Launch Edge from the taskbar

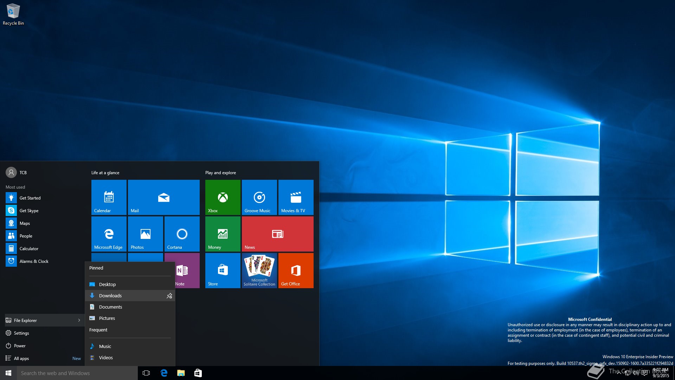click(x=164, y=373)
